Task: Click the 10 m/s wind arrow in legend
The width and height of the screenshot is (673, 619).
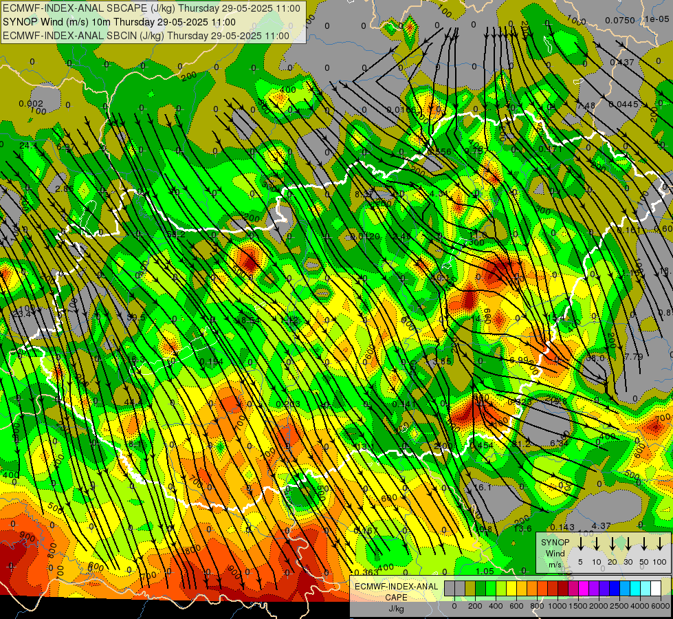Action: click(597, 544)
